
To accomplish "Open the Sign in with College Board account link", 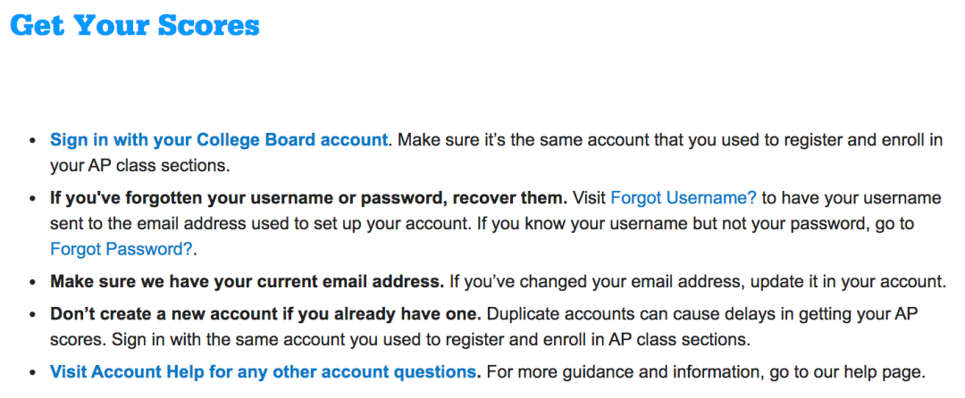I will [219, 139].
